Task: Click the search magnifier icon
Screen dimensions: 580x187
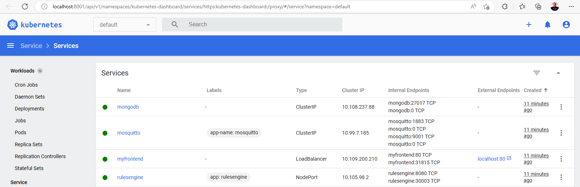Action: click(175, 25)
